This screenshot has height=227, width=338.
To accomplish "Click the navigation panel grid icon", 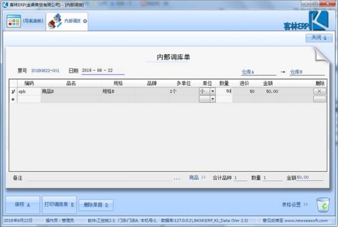I will 13,21.
